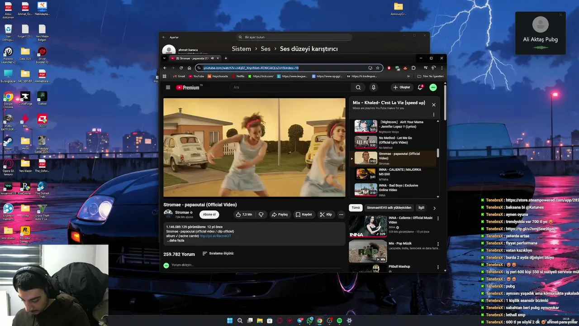Select the Tümü filter chip
579x326 pixels.
(x=356, y=208)
